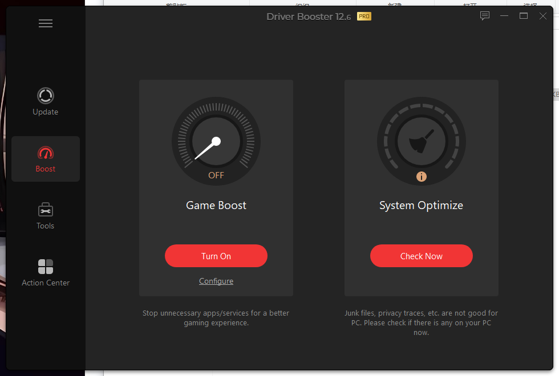
Task: Open the Action Center grid icon
Action: click(x=46, y=267)
